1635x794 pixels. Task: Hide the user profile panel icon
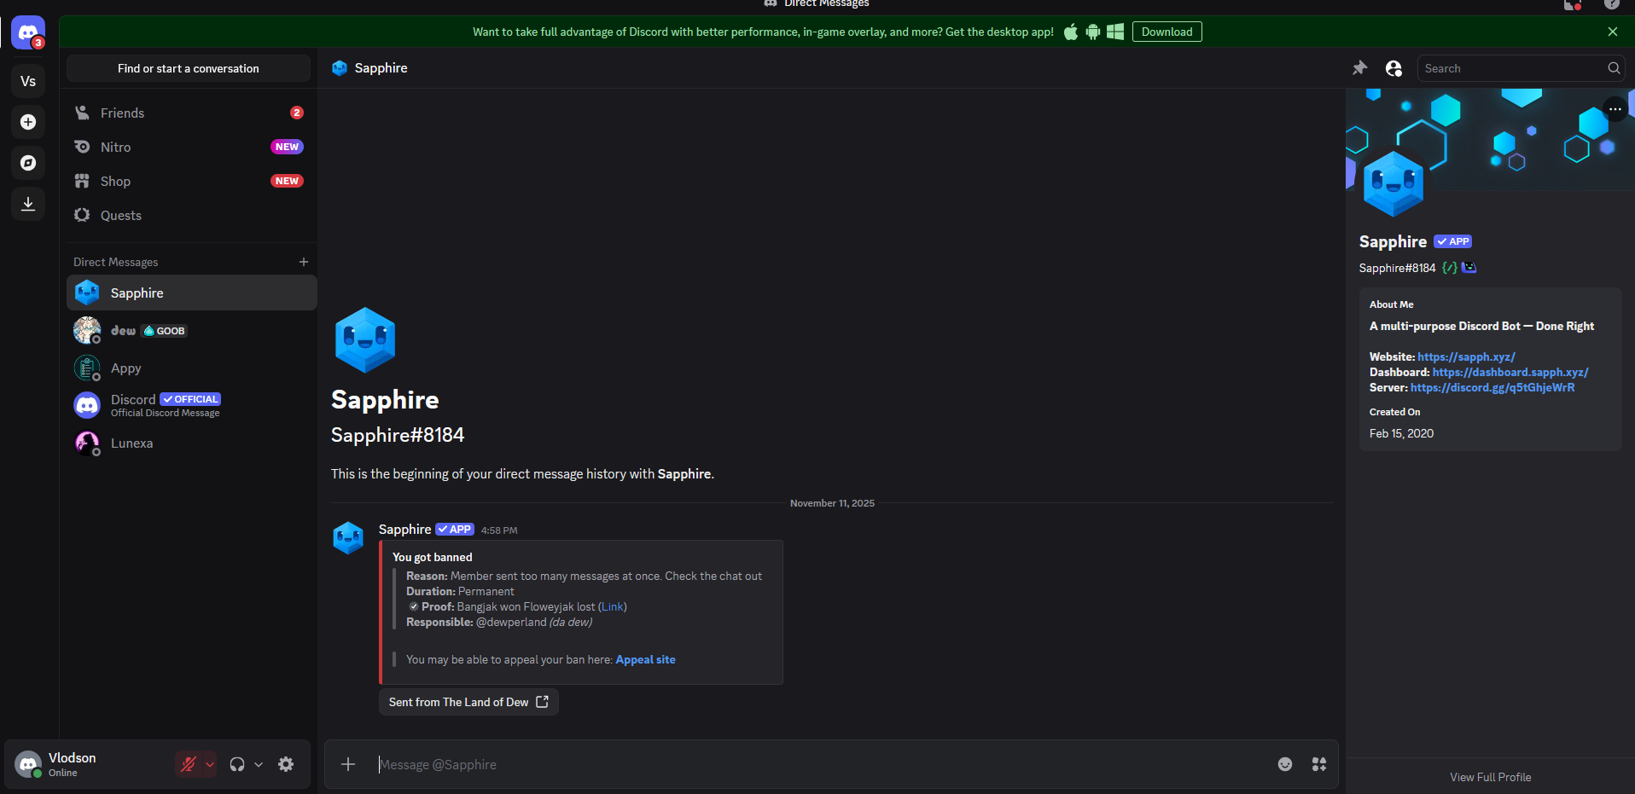1394,68
